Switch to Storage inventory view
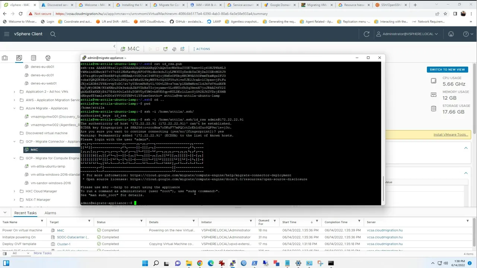The height and width of the screenshot is (268, 477). pos(34,58)
